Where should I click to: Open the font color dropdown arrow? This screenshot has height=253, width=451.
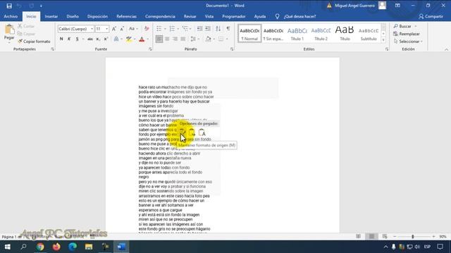point(148,39)
